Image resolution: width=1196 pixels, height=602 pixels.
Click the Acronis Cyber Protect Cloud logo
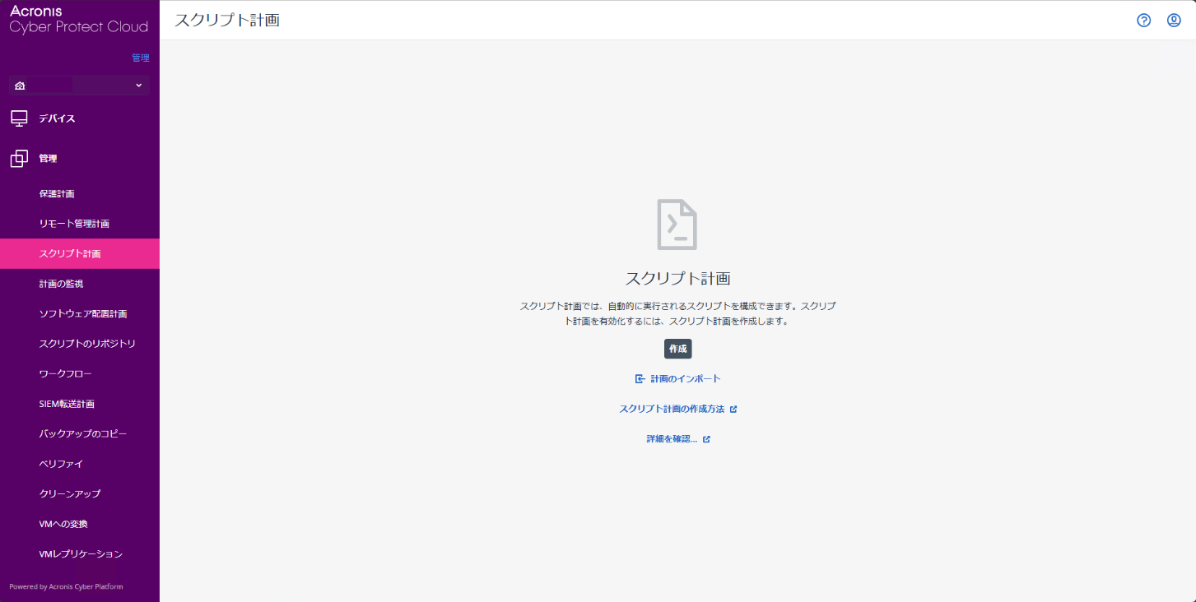pos(78,20)
